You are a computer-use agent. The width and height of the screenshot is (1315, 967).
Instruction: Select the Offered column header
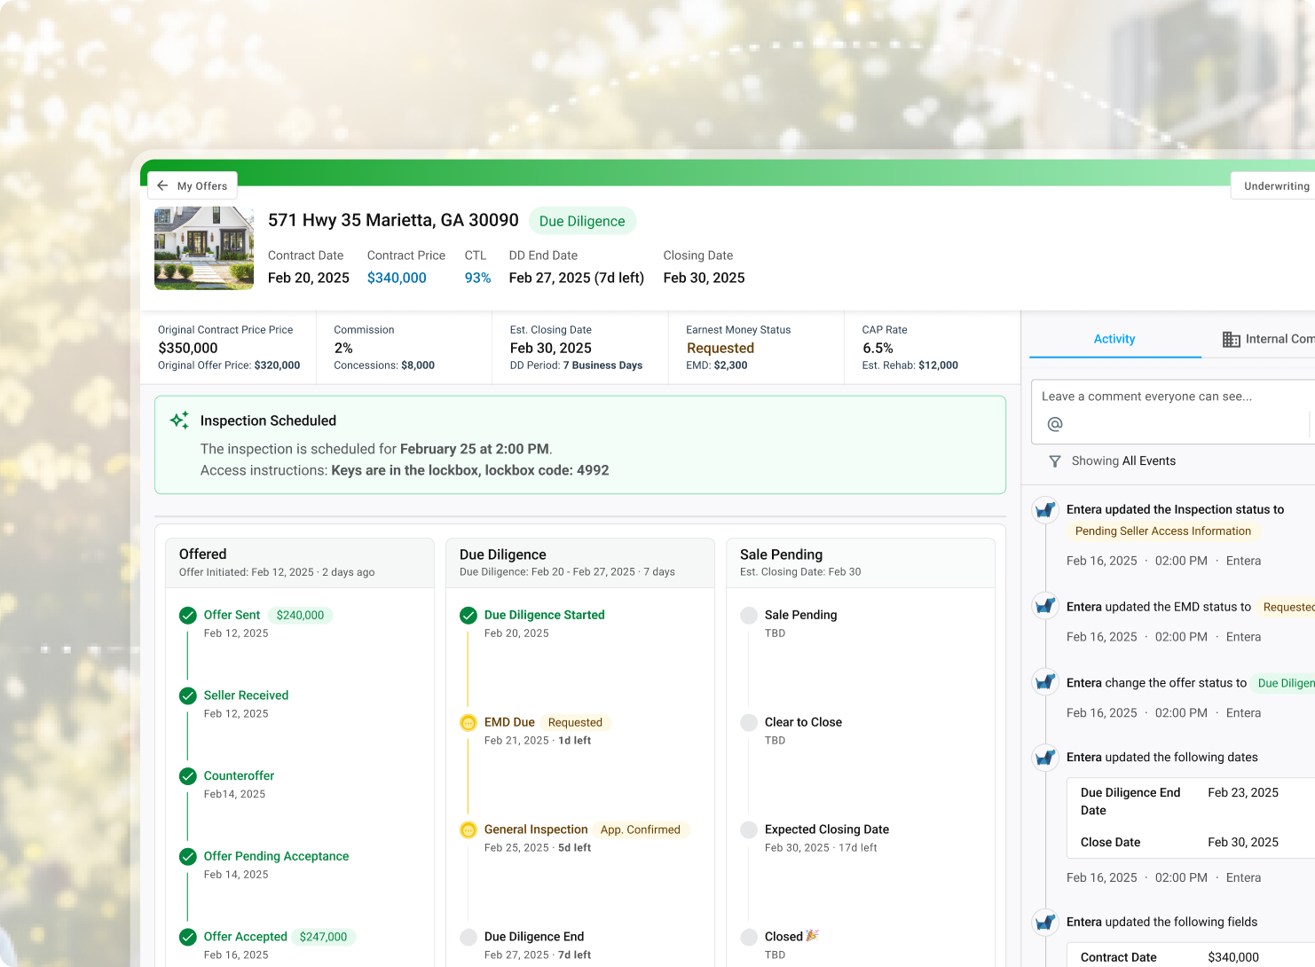[300, 562]
